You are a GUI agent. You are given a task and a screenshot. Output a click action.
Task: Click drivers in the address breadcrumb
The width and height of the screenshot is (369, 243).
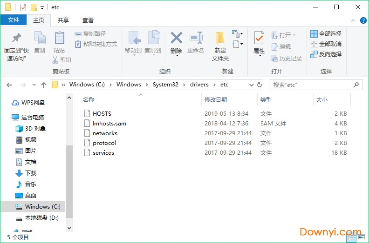tap(199, 85)
